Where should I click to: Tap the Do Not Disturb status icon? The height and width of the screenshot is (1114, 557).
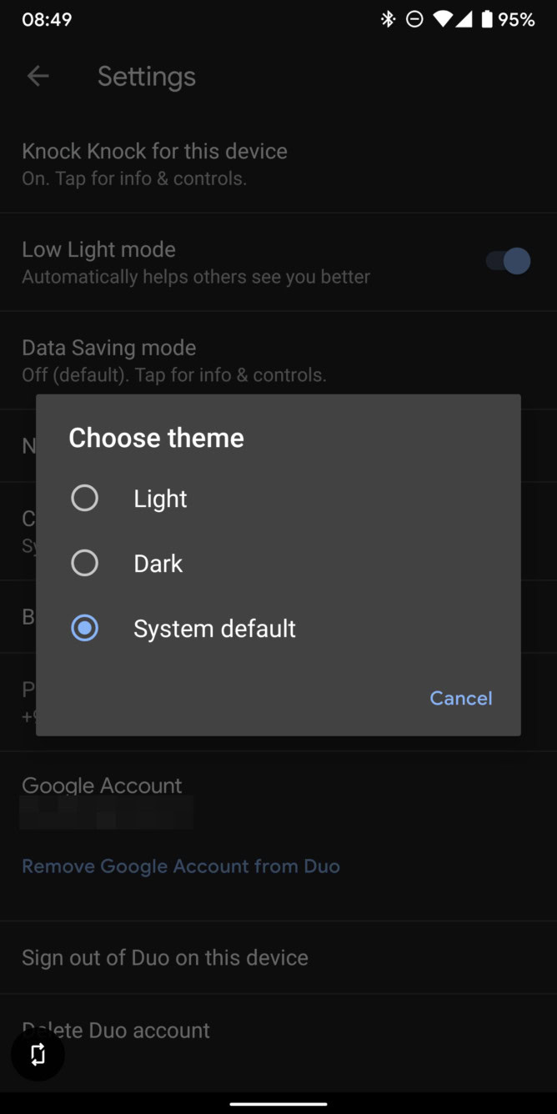[414, 19]
